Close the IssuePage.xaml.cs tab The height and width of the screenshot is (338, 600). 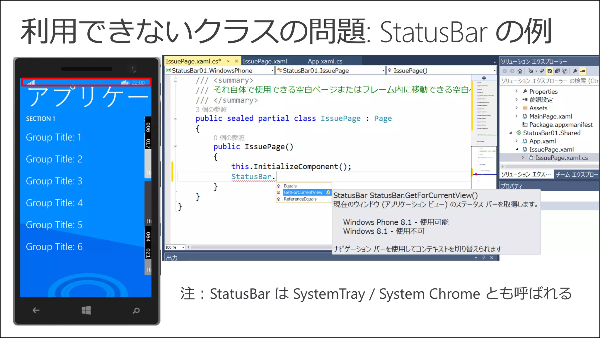point(236,61)
